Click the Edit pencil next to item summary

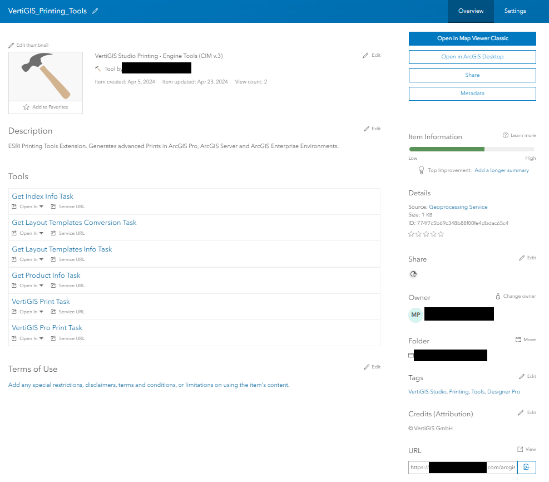coord(365,55)
